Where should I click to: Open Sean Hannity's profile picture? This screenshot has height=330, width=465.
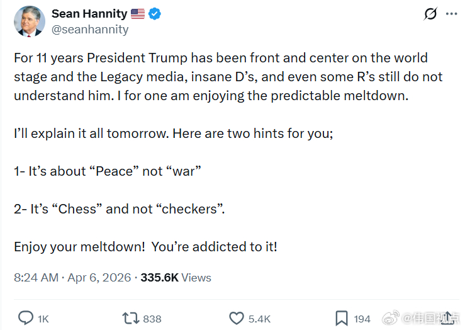30,21
